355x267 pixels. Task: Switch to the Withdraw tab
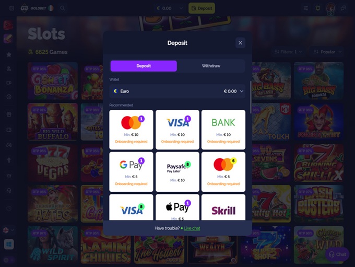211,66
